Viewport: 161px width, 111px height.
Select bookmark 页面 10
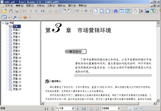(x=17, y=58)
